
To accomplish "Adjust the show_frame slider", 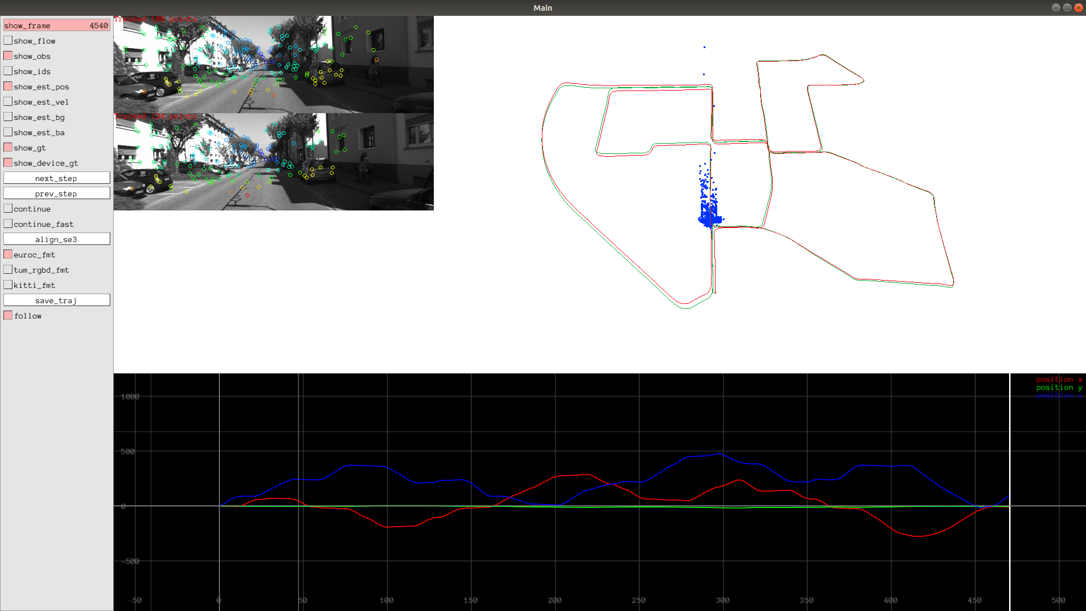I will [x=57, y=25].
